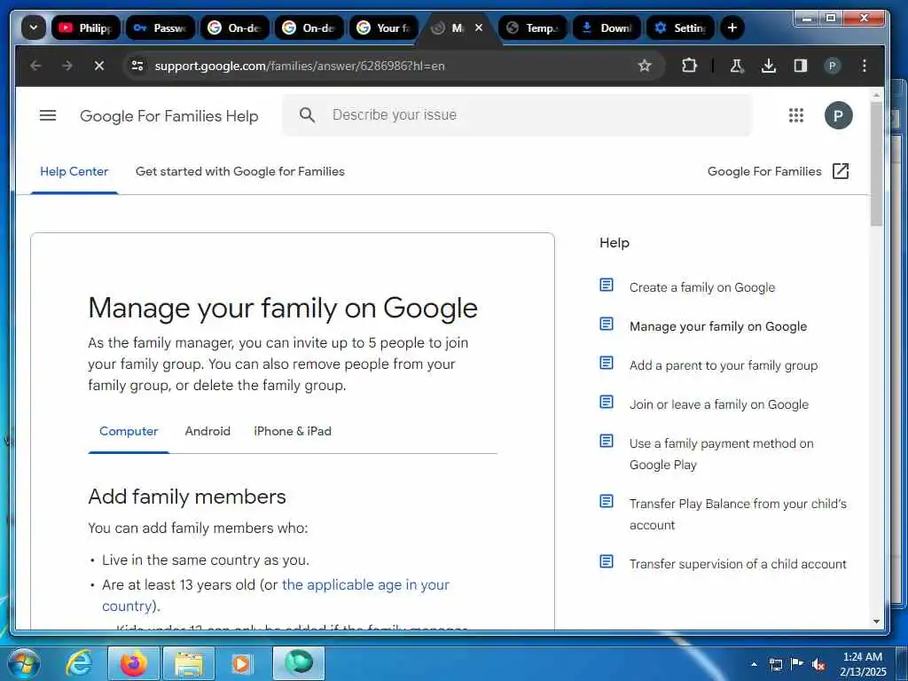Open 'Create a family on Google' article

tap(702, 287)
